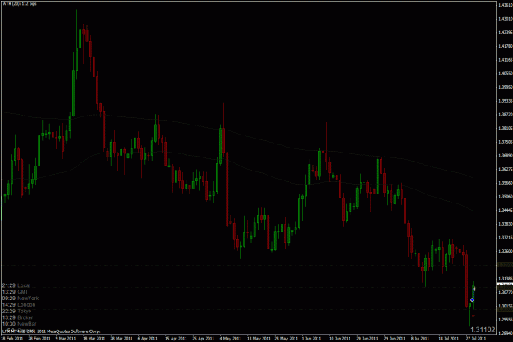Click the large 1.31102 price readout
Screen dimensions: 513x342
coord(484,330)
